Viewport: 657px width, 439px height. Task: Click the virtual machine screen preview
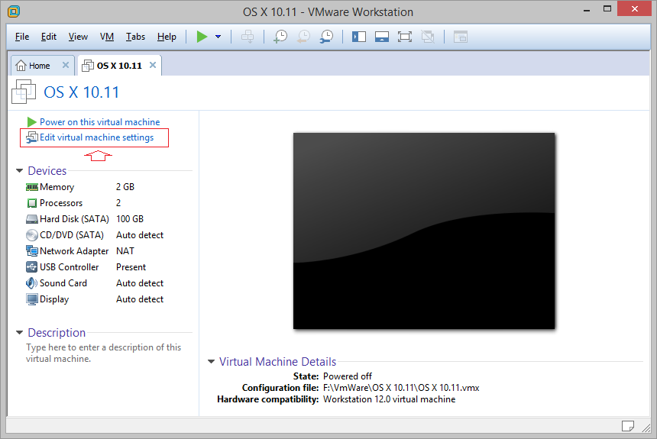click(424, 231)
